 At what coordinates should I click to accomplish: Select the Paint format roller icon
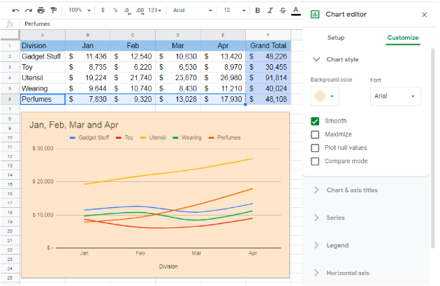point(53,10)
